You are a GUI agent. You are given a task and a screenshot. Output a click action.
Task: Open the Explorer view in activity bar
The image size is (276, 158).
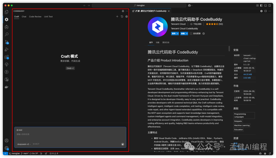tap(6, 12)
